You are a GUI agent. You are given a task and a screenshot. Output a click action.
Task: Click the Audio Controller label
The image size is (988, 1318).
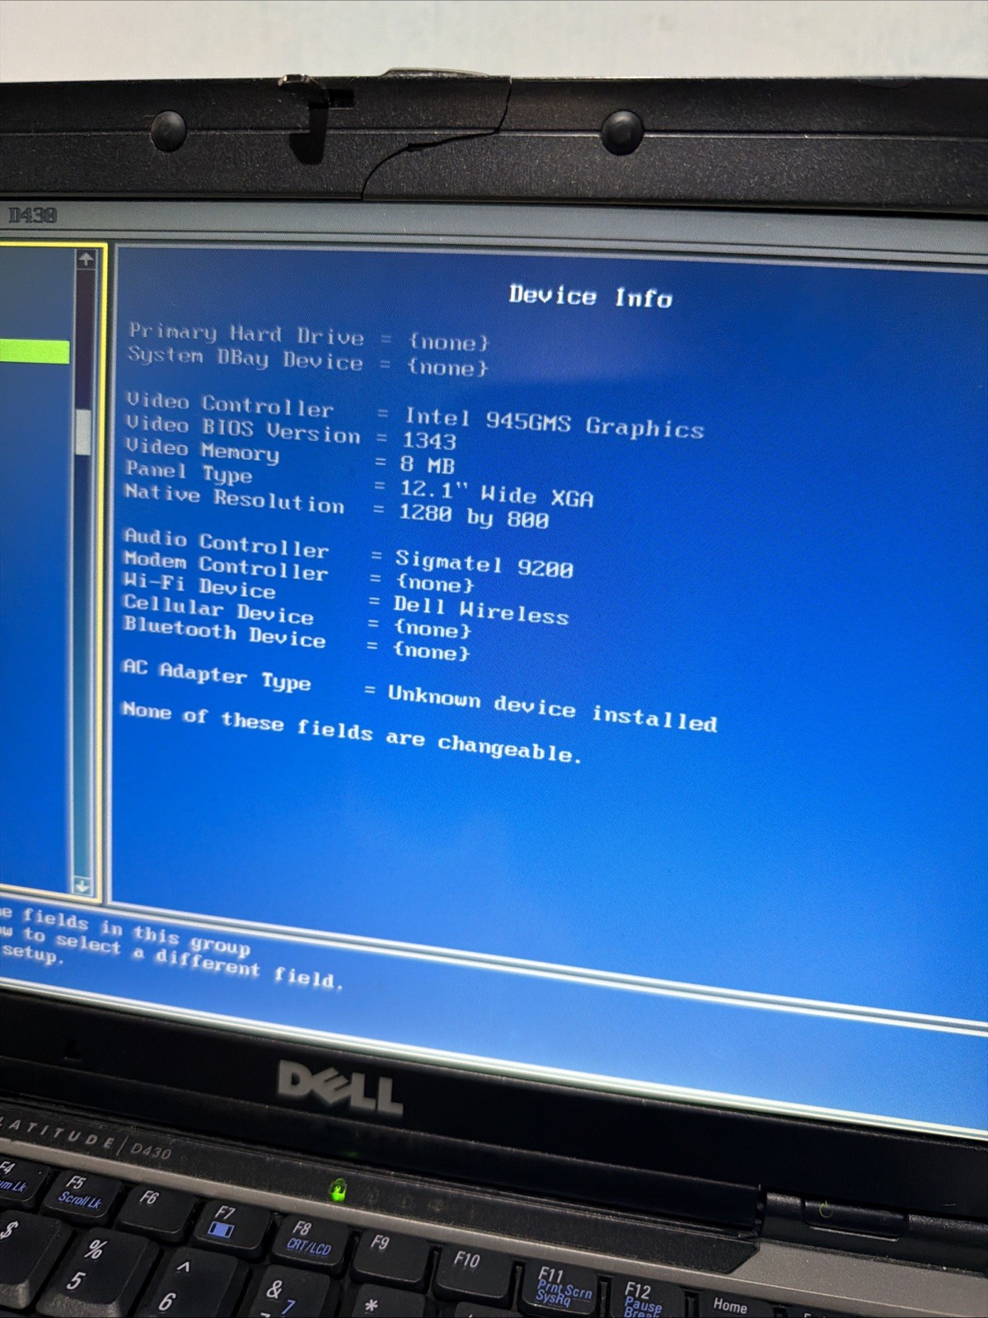(227, 542)
